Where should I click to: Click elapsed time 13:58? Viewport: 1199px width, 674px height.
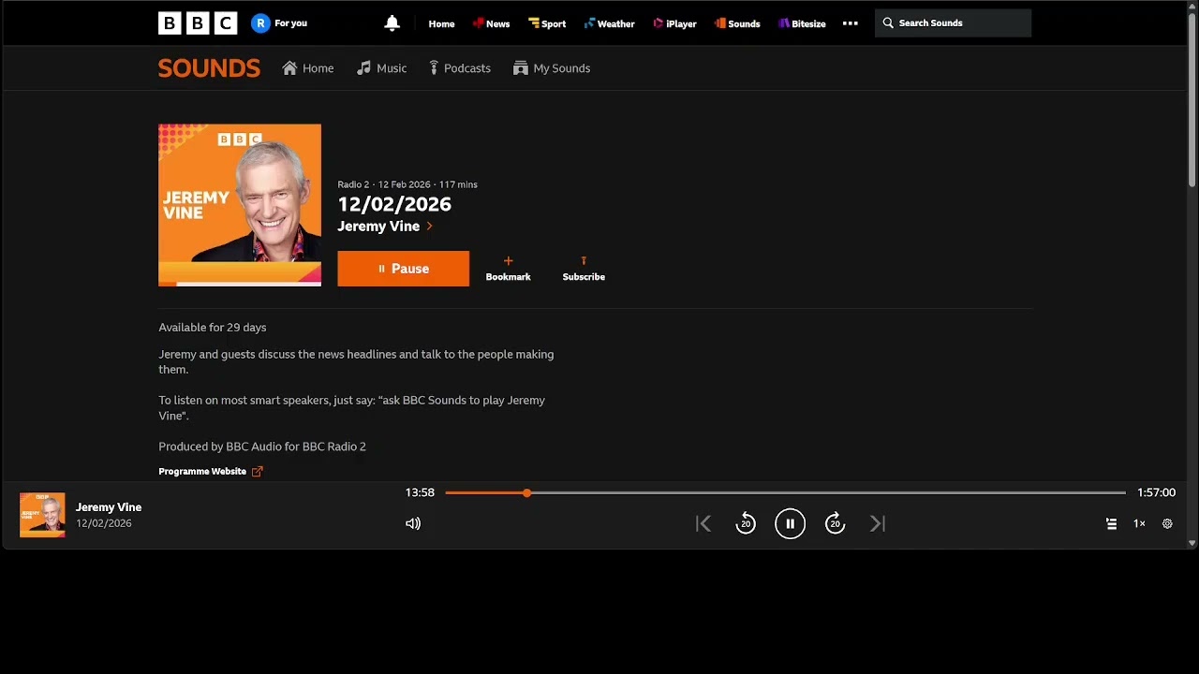[420, 492]
